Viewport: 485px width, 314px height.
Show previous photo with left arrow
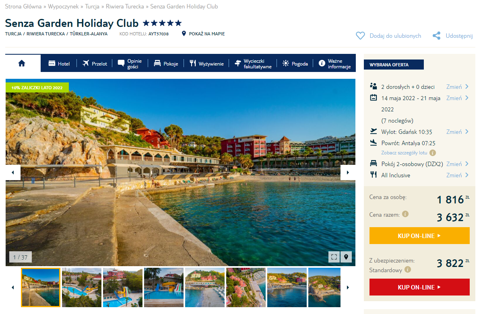coord(13,172)
